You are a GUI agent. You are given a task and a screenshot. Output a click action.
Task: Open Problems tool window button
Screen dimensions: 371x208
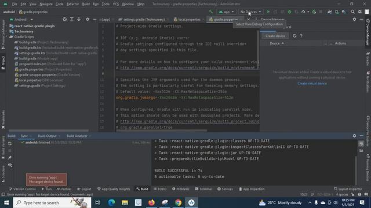(x=180, y=189)
